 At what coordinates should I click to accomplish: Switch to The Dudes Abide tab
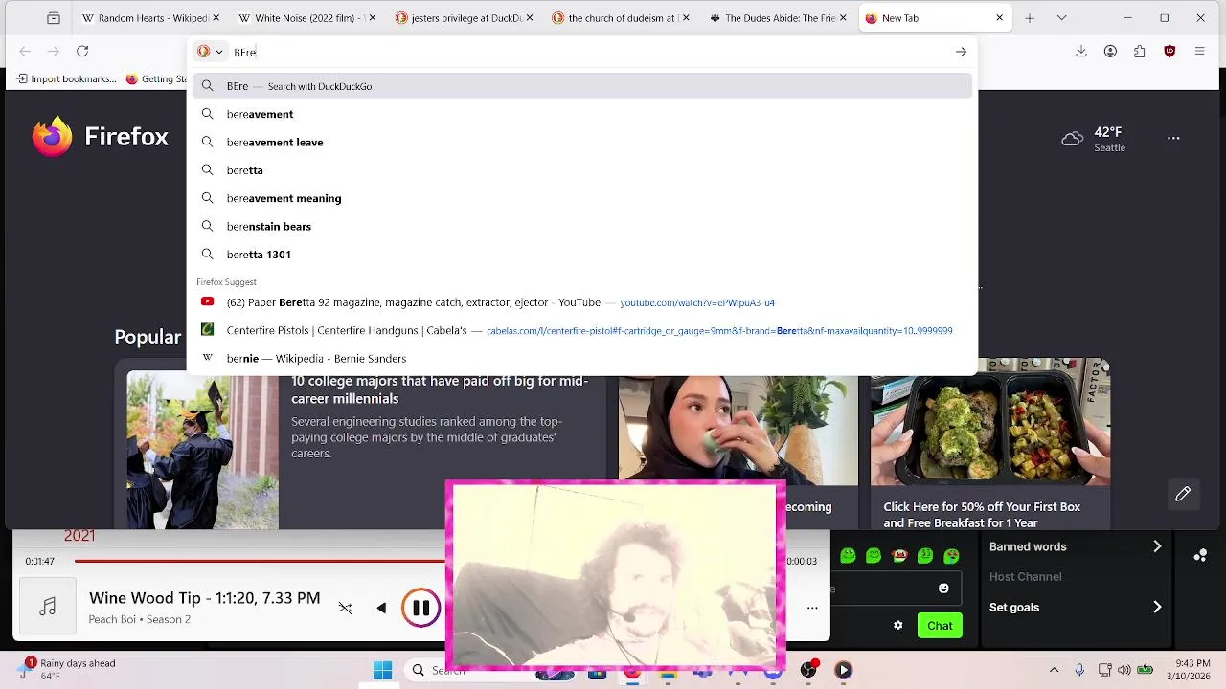[x=776, y=18]
